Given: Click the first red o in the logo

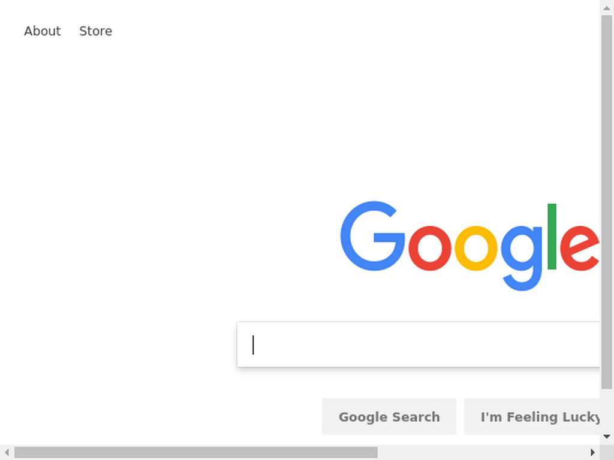Looking at the screenshot, I should [430, 249].
